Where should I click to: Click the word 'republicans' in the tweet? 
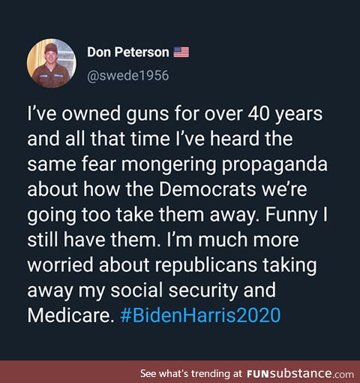click(206, 265)
